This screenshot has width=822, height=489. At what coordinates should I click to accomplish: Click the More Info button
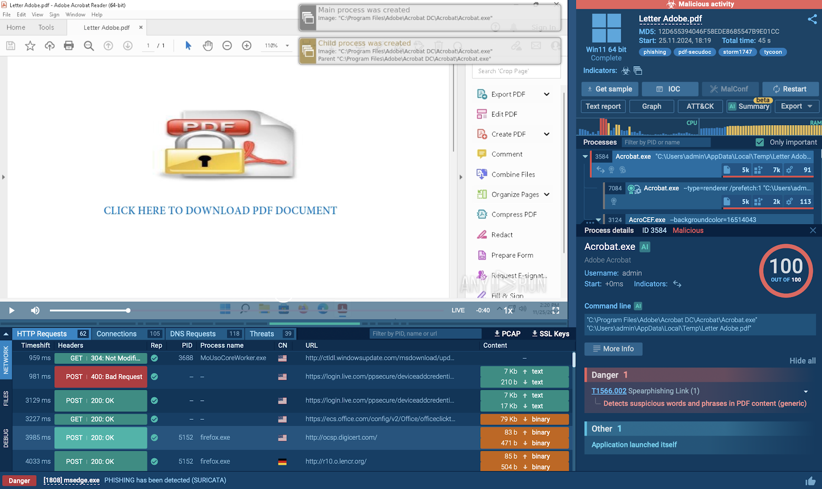[x=613, y=349]
